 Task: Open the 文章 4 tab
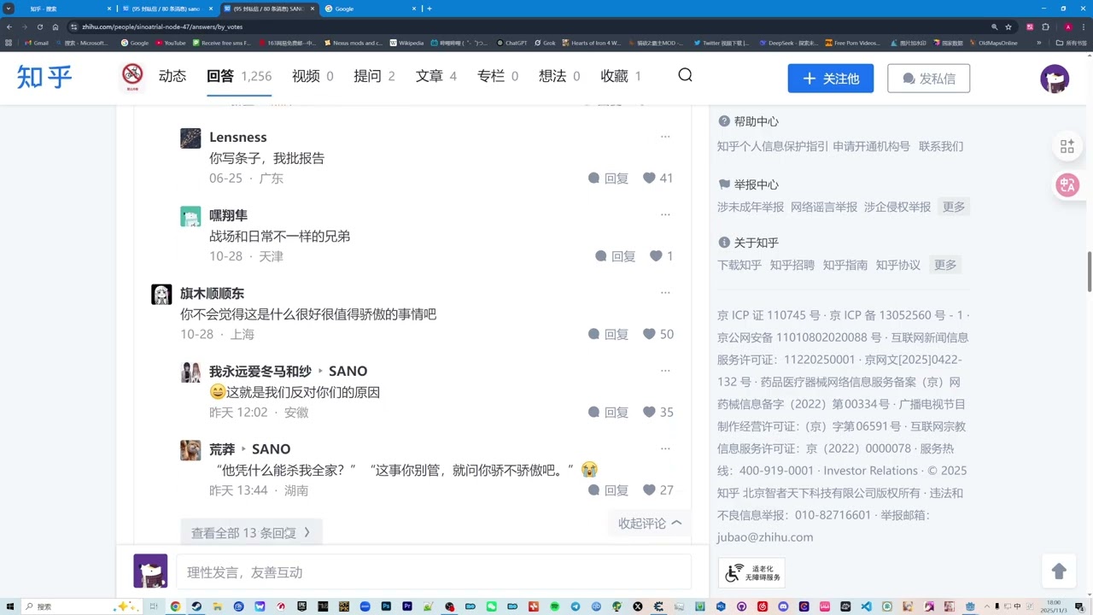[x=435, y=76]
